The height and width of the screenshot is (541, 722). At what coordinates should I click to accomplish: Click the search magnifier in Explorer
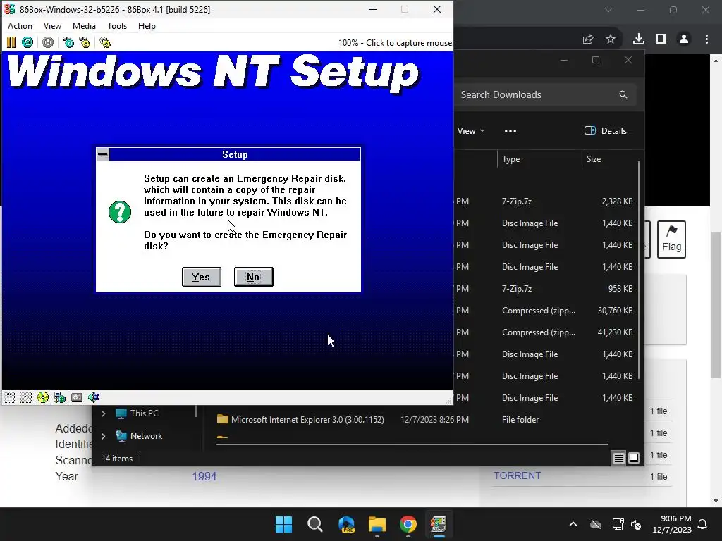(623, 94)
